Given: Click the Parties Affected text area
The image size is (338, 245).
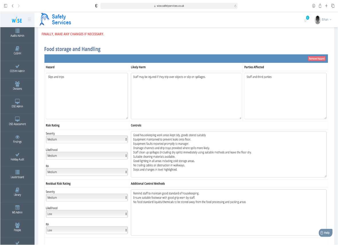Looking at the screenshot, I should [285, 96].
